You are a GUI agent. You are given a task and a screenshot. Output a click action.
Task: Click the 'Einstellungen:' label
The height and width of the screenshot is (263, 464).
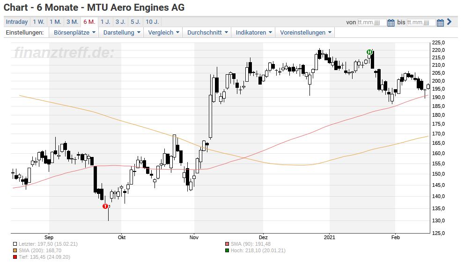point(24,33)
